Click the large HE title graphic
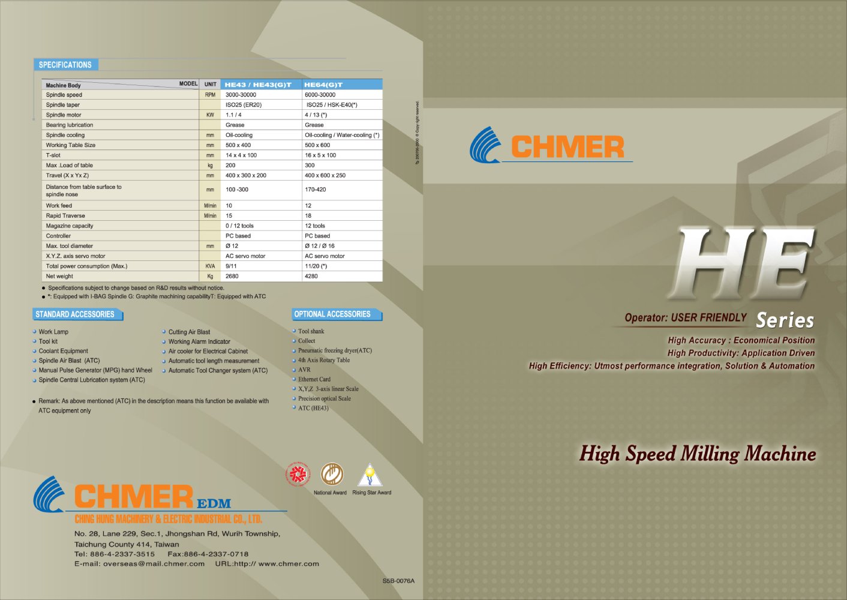The height and width of the screenshot is (600, 847). point(743,263)
